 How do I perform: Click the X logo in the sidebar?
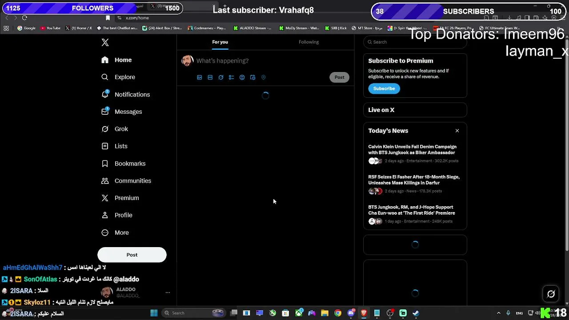[x=105, y=42]
